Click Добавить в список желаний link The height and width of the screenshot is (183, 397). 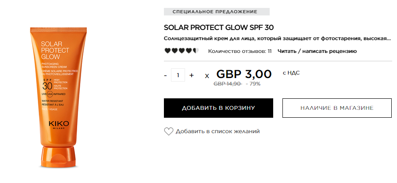click(218, 131)
